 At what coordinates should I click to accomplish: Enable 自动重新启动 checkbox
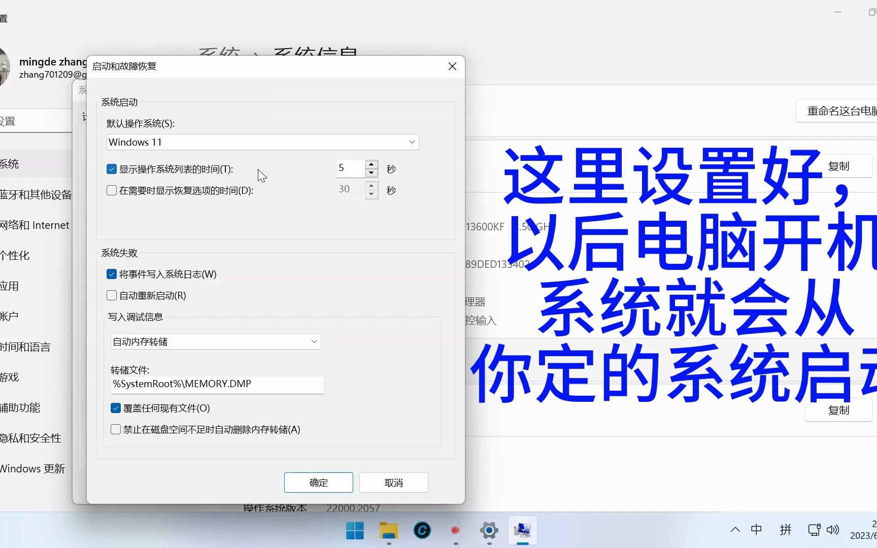click(x=112, y=295)
